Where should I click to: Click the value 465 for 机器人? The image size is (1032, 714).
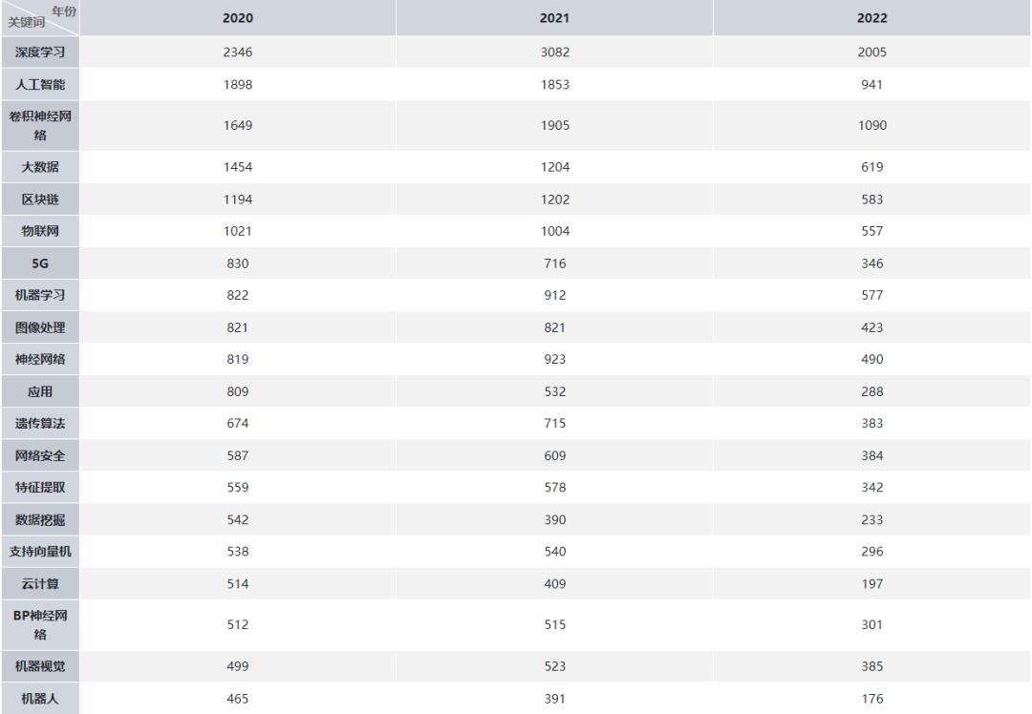coord(238,698)
